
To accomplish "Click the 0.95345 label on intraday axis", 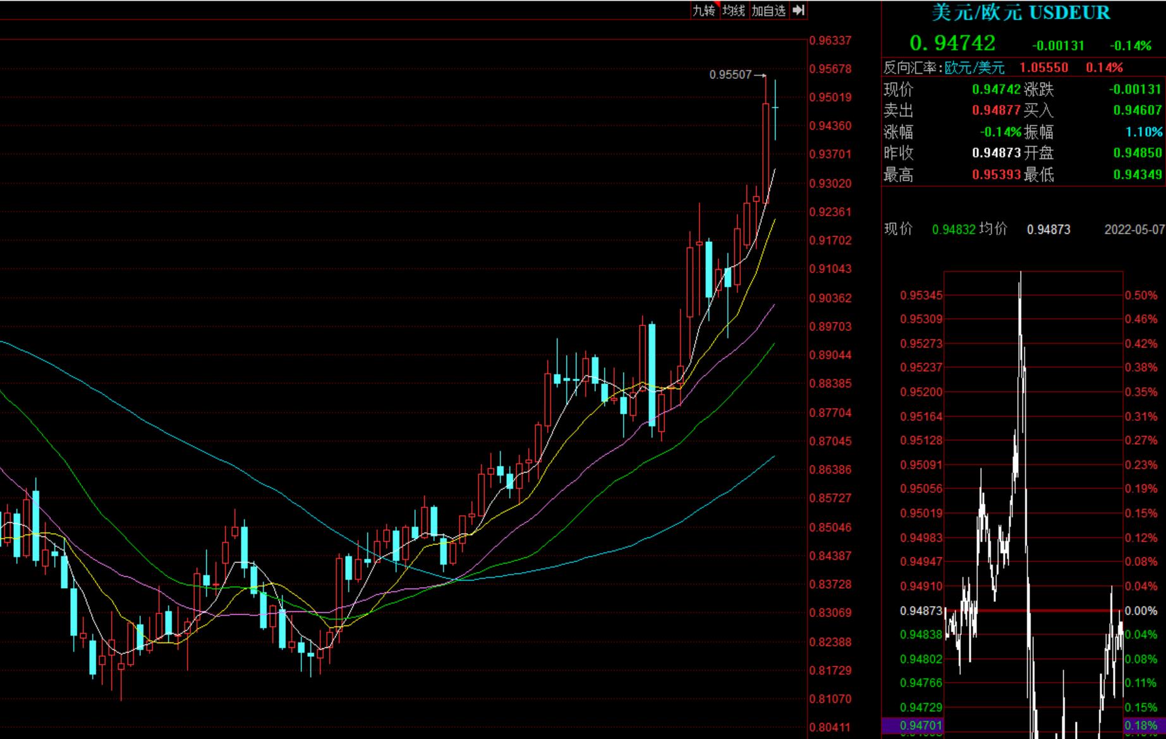I will (921, 295).
